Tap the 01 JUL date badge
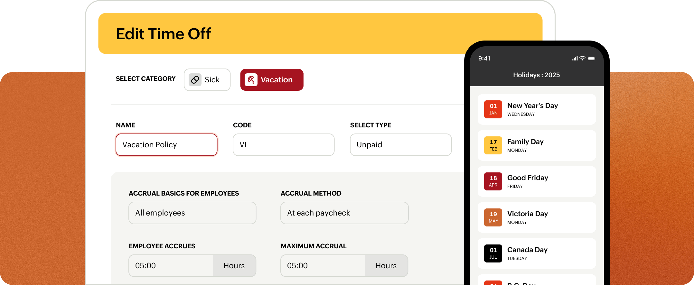Image resolution: width=694 pixels, height=285 pixels. (x=493, y=253)
